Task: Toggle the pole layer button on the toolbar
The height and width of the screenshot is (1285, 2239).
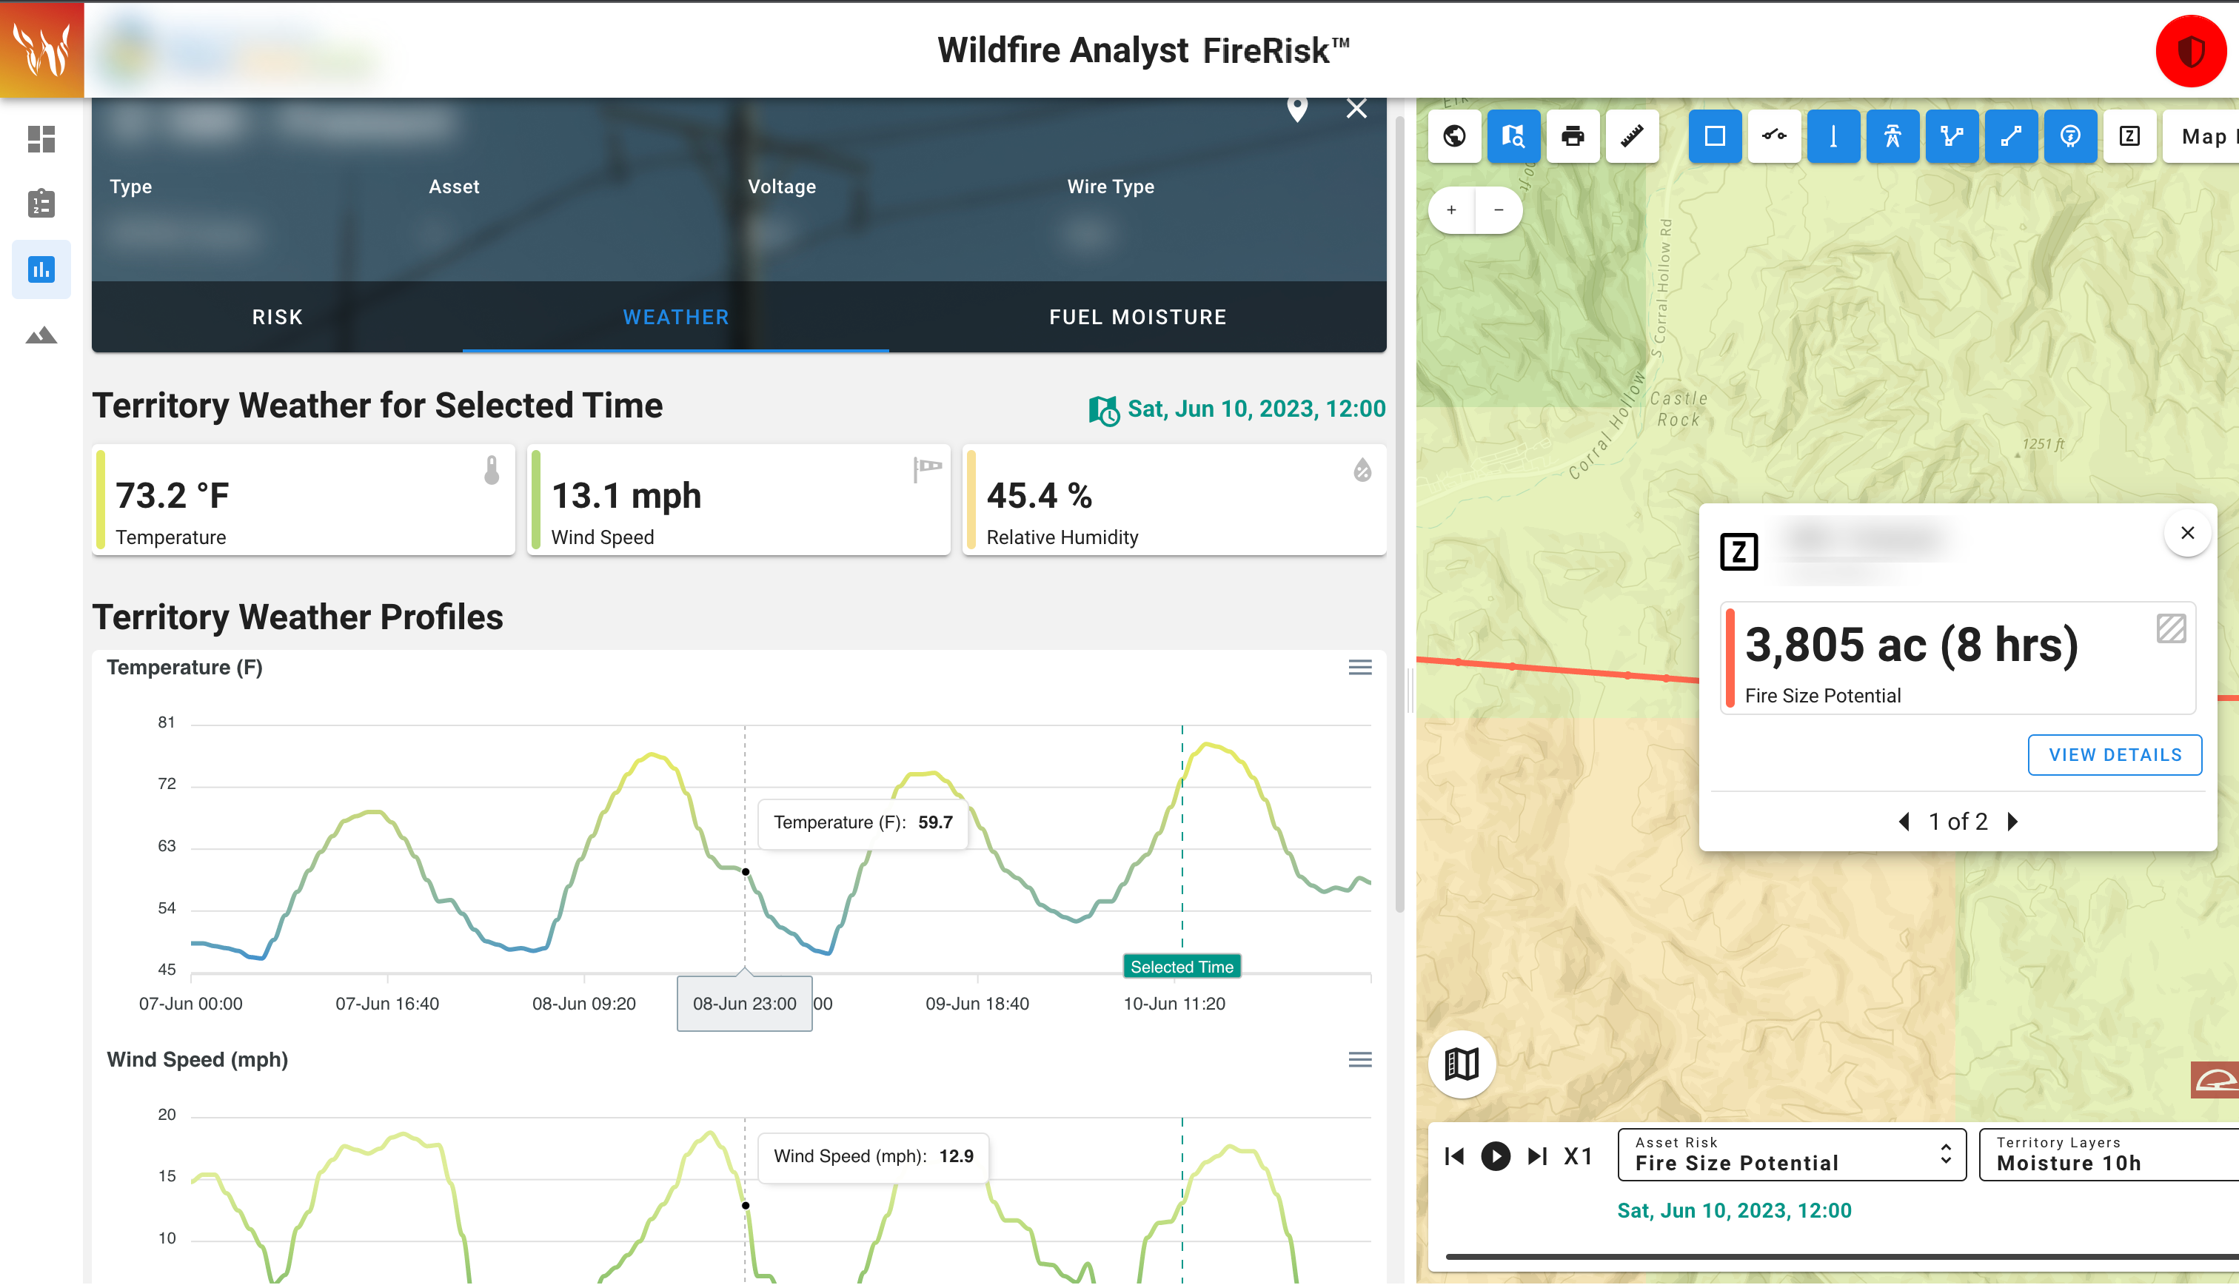Action: pyautogui.click(x=1833, y=136)
